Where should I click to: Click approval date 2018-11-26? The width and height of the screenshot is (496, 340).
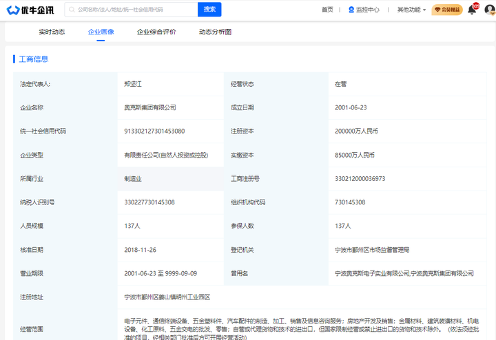click(140, 250)
